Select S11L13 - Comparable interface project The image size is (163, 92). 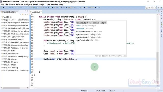coord(16,25)
